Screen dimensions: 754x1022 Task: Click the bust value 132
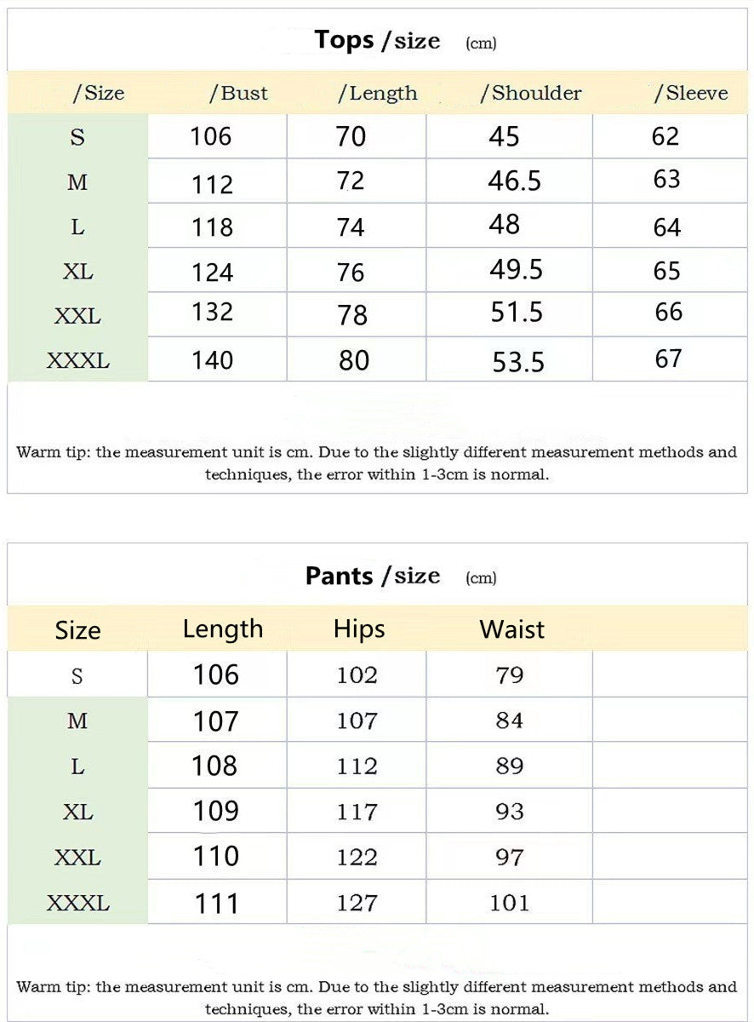212,313
